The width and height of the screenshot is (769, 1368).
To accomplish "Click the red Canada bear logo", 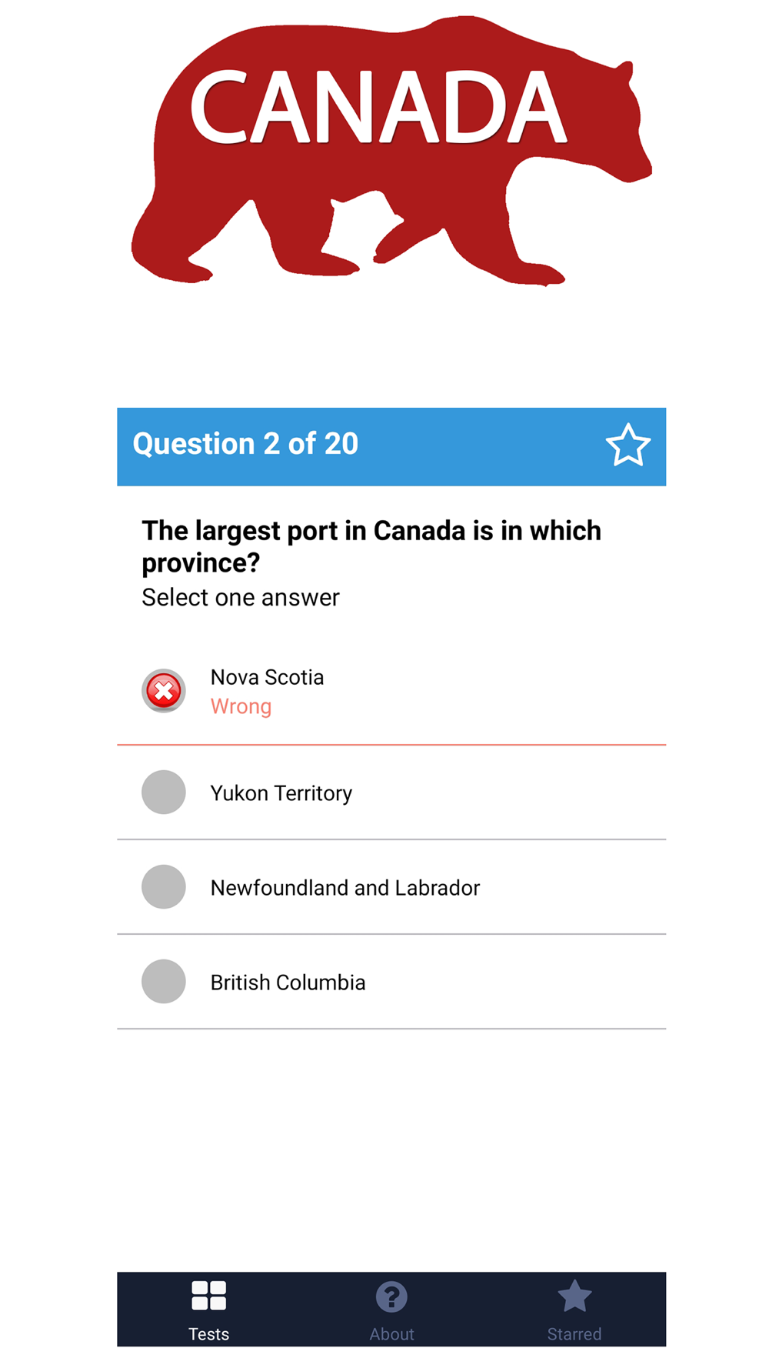I will [391, 151].
